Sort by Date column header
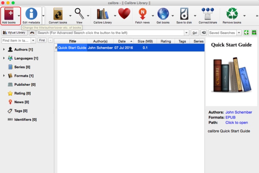 pos(123,41)
